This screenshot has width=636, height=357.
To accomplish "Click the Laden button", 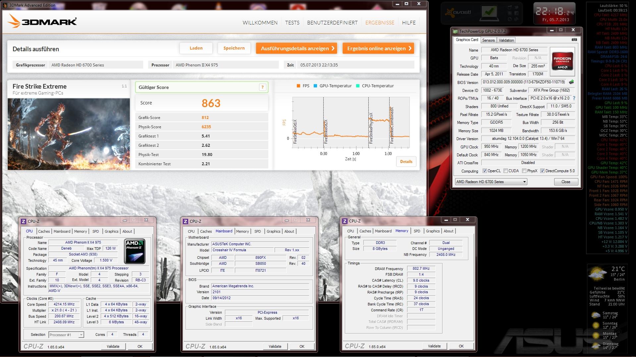I will coord(196,48).
